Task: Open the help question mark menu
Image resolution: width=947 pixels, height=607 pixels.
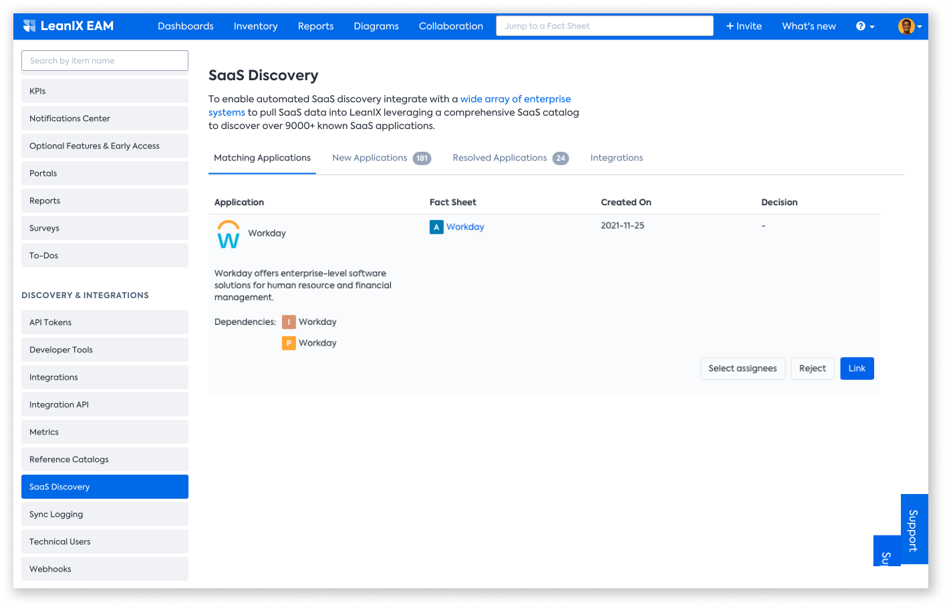Action: coord(865,26)
